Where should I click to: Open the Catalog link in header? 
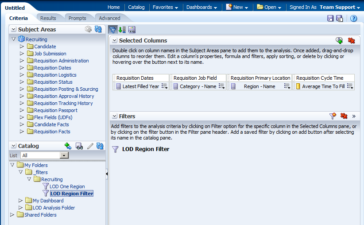[x=136, y=7]
